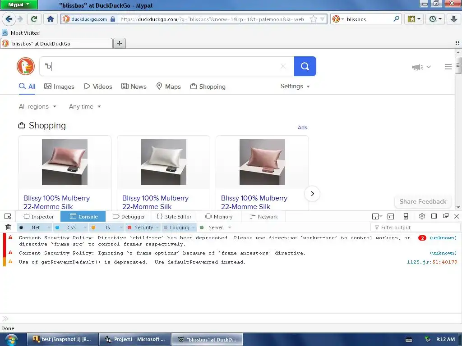Open the DuckDuckGo hamburger menu
Viewport: 462px width, 346px height.
pyautogui.click(x=448, y=67)
